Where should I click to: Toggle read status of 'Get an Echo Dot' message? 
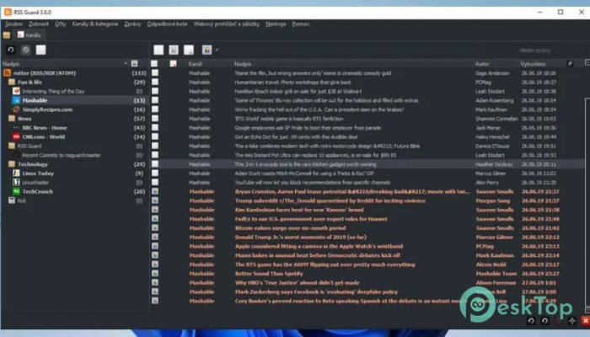pyautogui.click(x=154, y=136)
